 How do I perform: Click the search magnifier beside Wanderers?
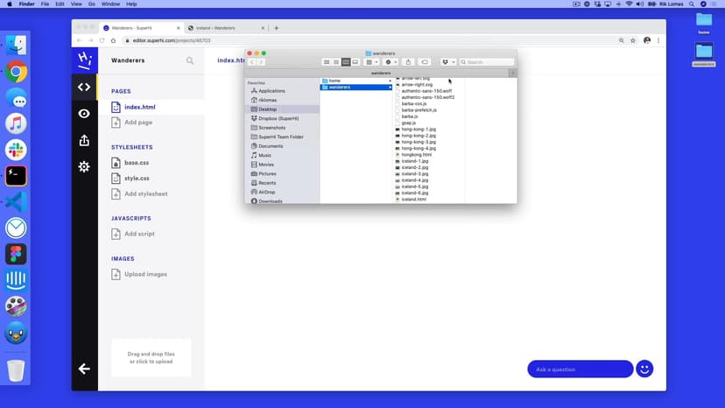[190, 61]
